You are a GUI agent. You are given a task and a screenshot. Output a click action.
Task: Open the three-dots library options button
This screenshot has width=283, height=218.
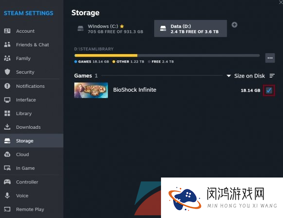[x=270, y=58]
